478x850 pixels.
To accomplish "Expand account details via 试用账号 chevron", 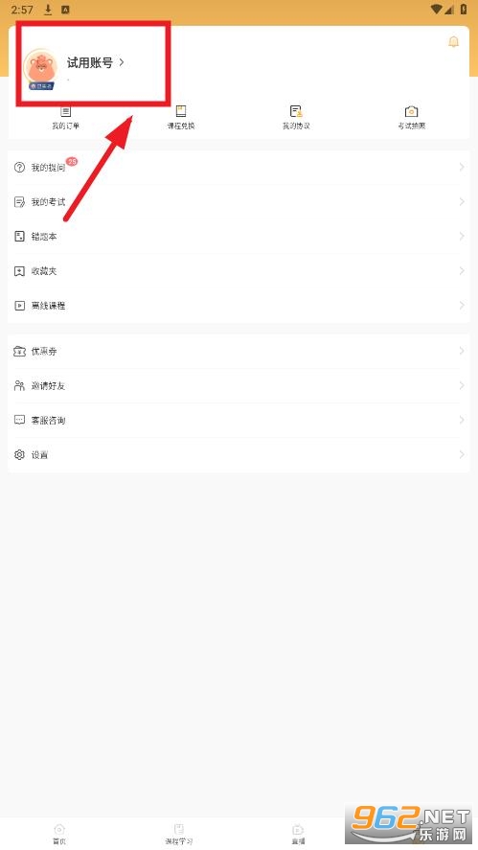I will point(122,62).
